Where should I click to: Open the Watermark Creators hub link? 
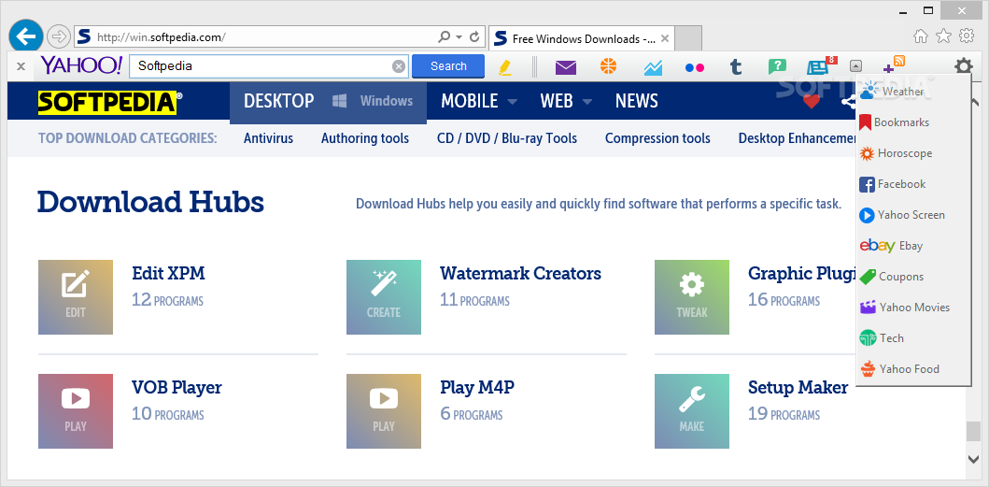[x=520, y=274]
